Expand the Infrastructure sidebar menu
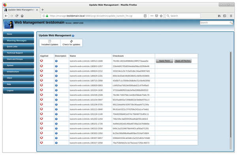 (19, 72)
